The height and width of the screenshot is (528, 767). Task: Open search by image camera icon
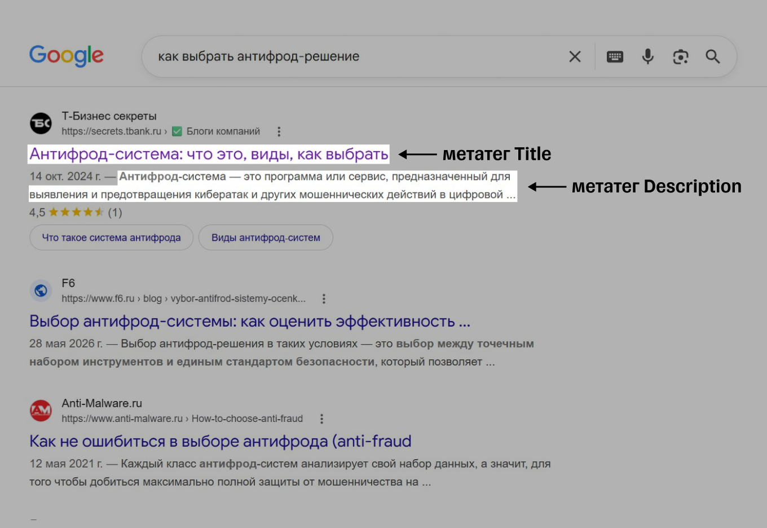click(681, 56)
